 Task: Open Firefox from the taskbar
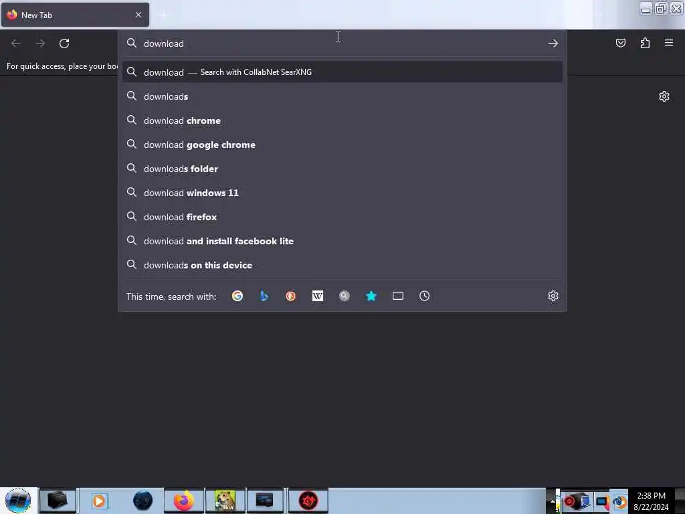pos(184,501)
